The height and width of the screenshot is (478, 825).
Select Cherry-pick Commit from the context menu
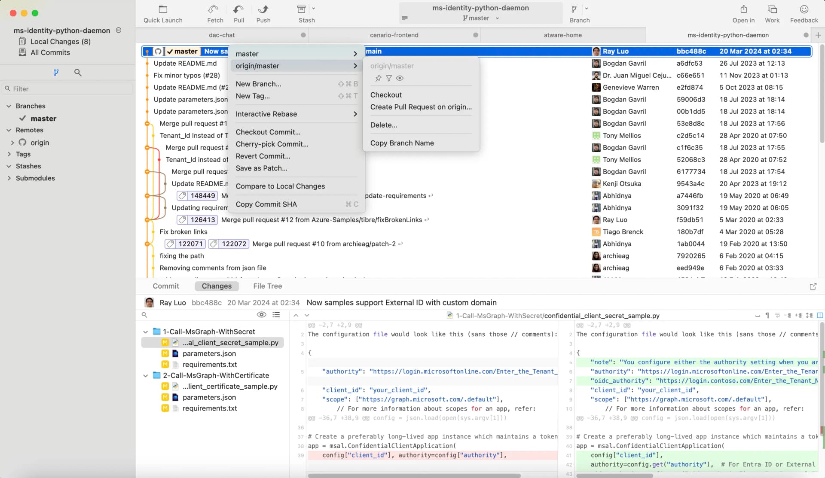coord(272,144)
